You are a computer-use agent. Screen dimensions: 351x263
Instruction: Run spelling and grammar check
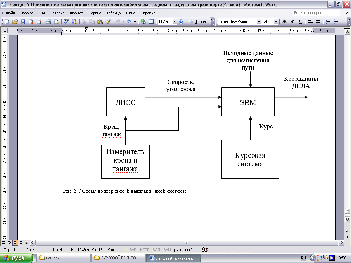[x=66, y=22]
